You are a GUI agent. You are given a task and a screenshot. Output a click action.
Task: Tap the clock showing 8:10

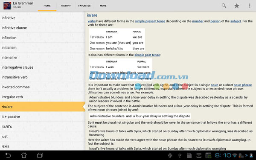[223, 155]
